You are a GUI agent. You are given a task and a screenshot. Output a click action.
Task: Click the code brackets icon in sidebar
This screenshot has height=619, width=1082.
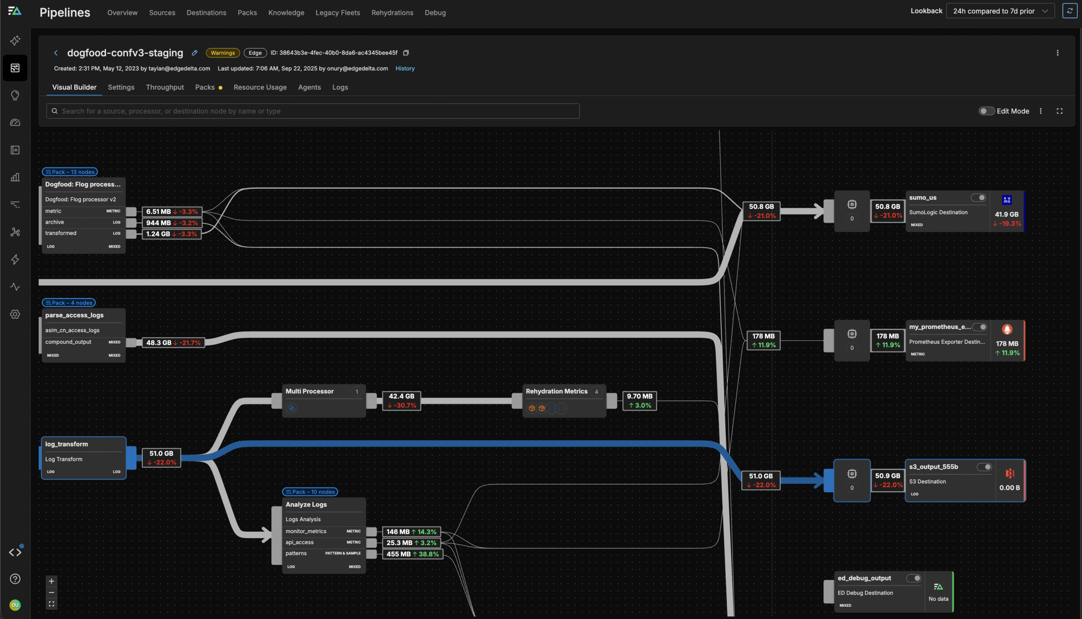(15, 552)
